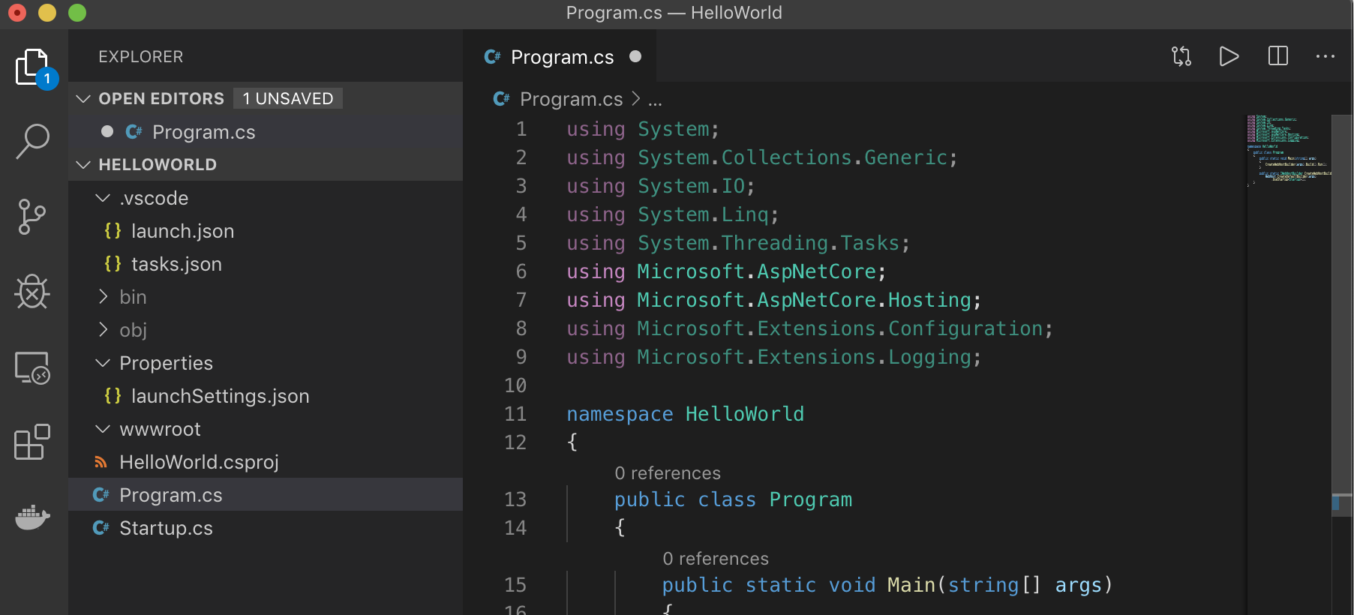Click 'using Microsoft.Extensions.Logging;' line
The image size is (1354, 615).
[774, 357]
